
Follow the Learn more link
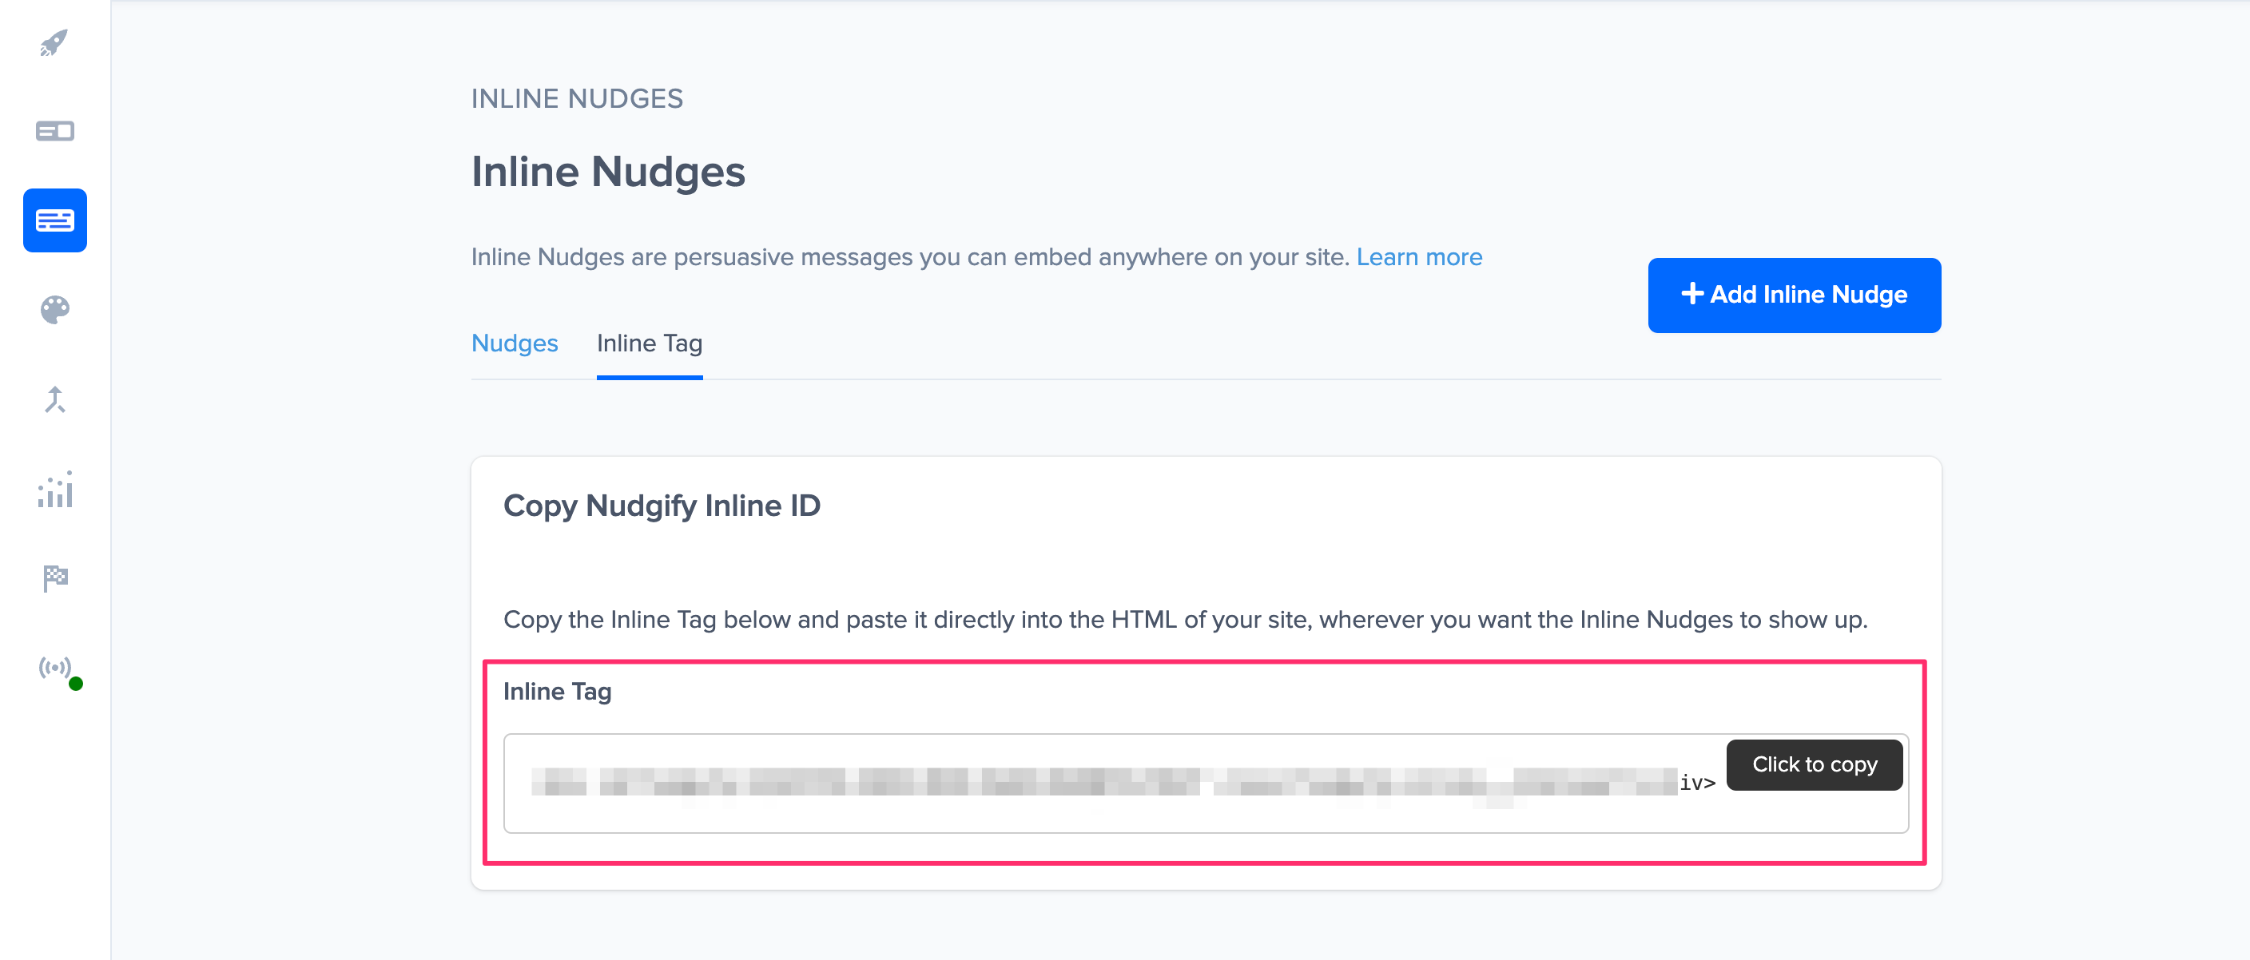click(1418, 256)
